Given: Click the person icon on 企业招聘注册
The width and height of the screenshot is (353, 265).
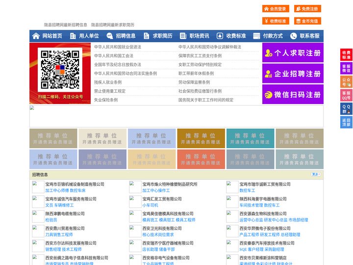Looking at the screenshot, I should tap(268, 74).
